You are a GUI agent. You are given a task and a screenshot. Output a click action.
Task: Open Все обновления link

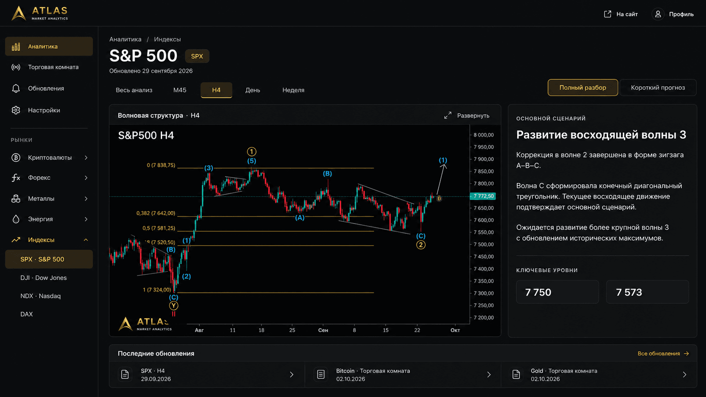point(663,354)
